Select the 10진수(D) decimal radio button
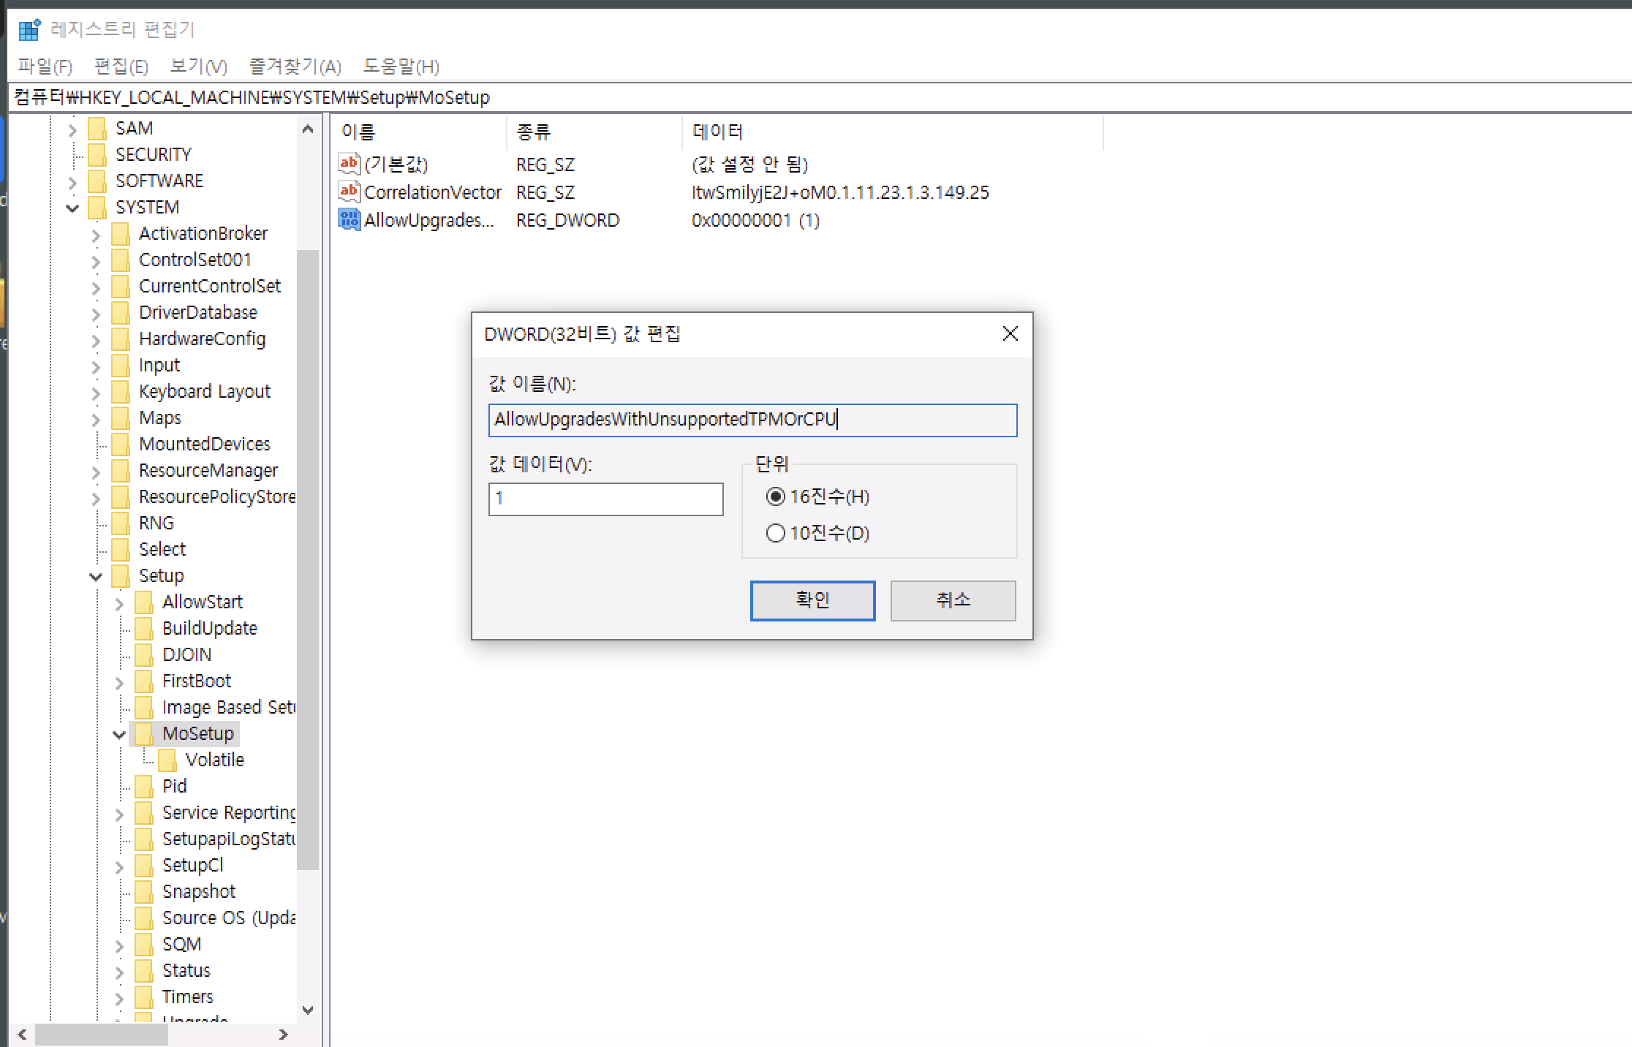 (x=775, y=533)
